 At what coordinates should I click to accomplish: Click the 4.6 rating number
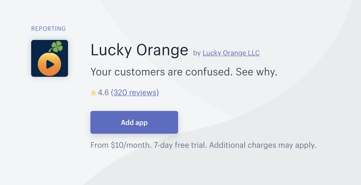tap(103, 93)
